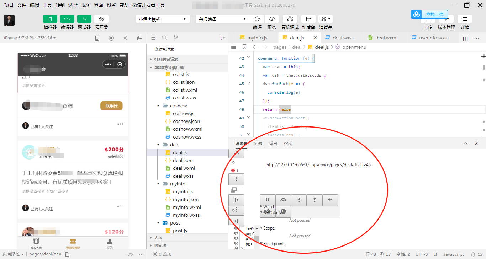486x259 pixels.
Task: Collapse the explorer sidebar with the arrow icon
Action: pos(223,38)
